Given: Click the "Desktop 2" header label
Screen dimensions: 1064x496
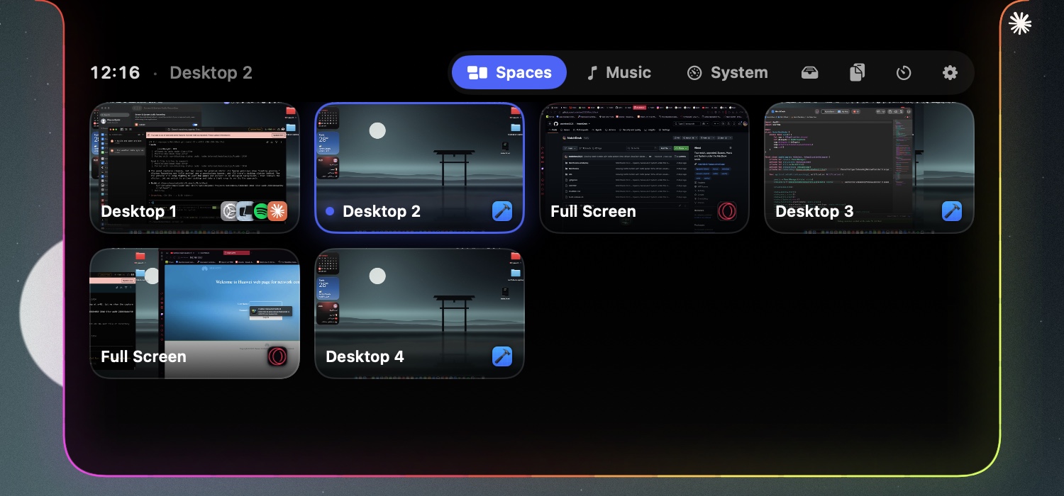Looking at the screenshot, I should (211, 72).
